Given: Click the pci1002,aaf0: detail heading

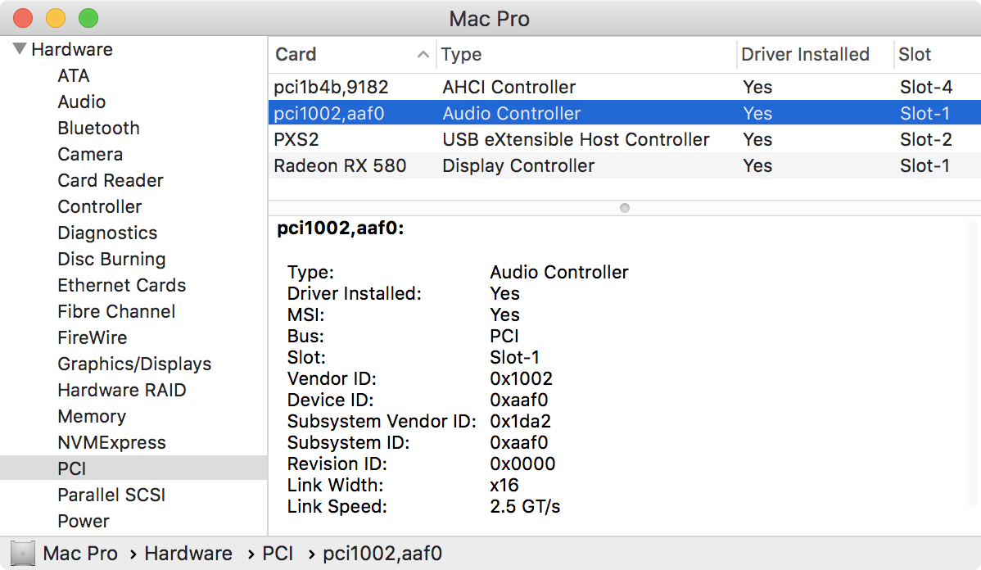Looking at the screenshot, I should coord(341,228).
